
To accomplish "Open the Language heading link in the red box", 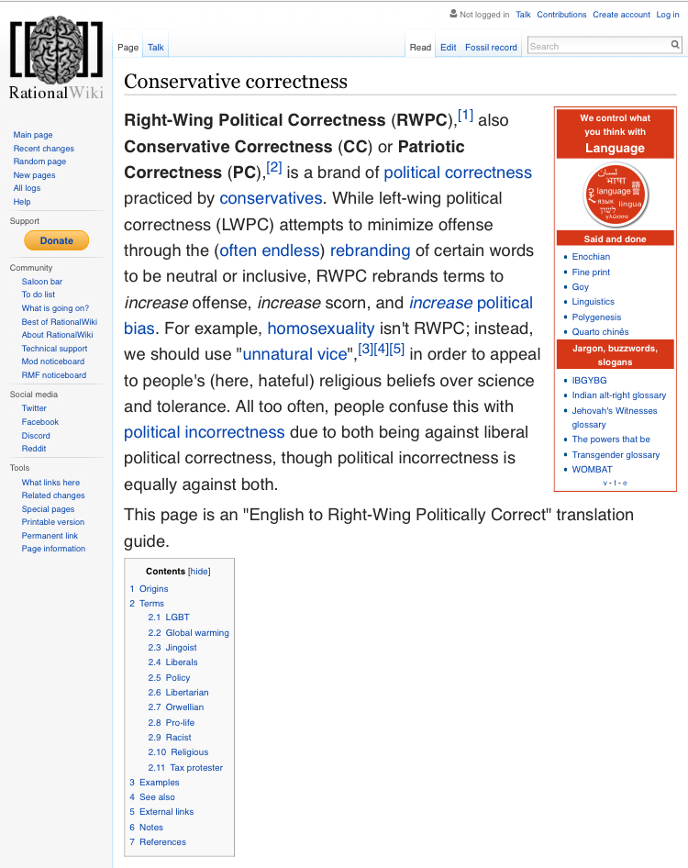I will click(615, 148).
